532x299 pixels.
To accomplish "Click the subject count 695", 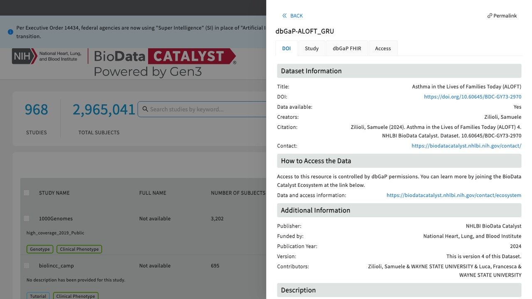I will coord(215,265).
